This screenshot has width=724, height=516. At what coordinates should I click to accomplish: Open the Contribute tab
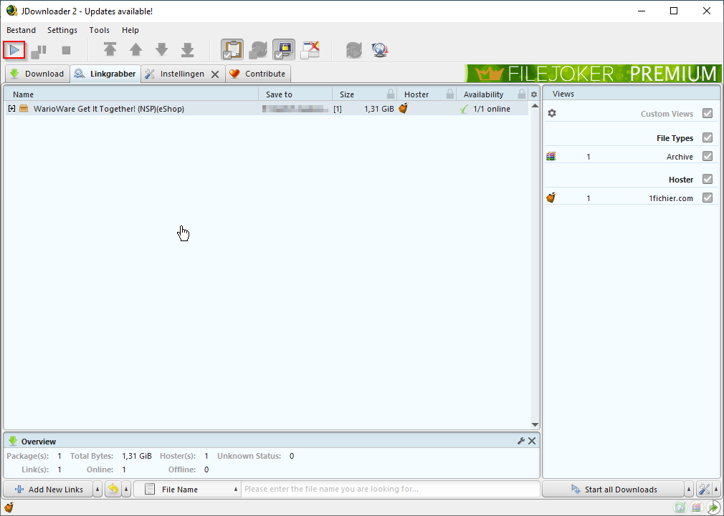click(x=258, y=74)
